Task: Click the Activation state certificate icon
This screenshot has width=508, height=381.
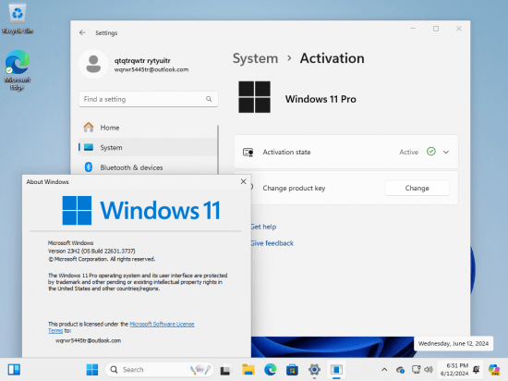Action: tap(248, 152)
